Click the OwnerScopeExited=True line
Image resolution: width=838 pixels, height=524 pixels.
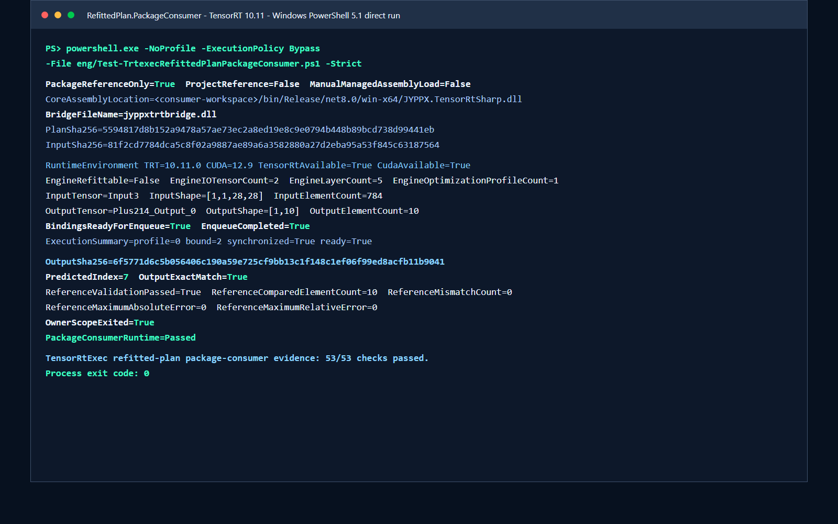(100, 323)
